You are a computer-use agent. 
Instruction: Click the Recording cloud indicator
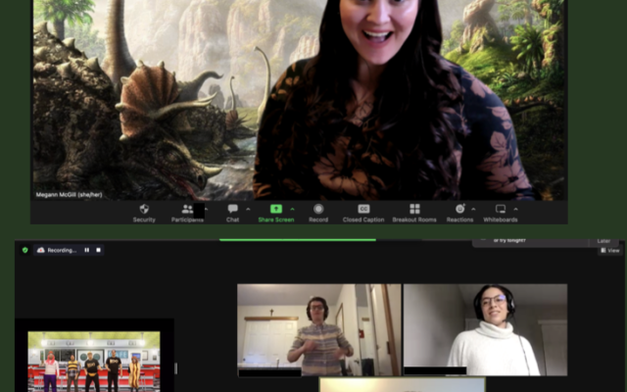pyautogui.click(x=57, y=250)
